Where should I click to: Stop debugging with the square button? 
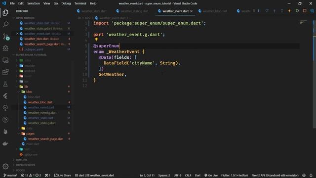coord(305,11)
